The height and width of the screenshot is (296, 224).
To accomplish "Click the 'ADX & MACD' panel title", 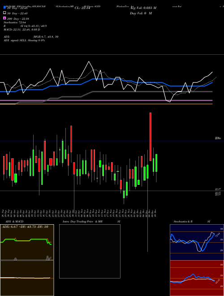I will click(x=14, y=222).
